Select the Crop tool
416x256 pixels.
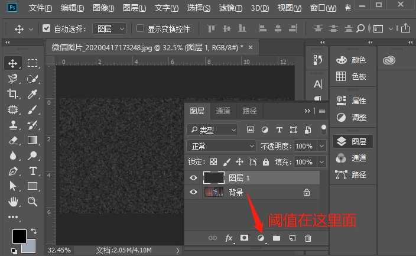click(12, 94)
